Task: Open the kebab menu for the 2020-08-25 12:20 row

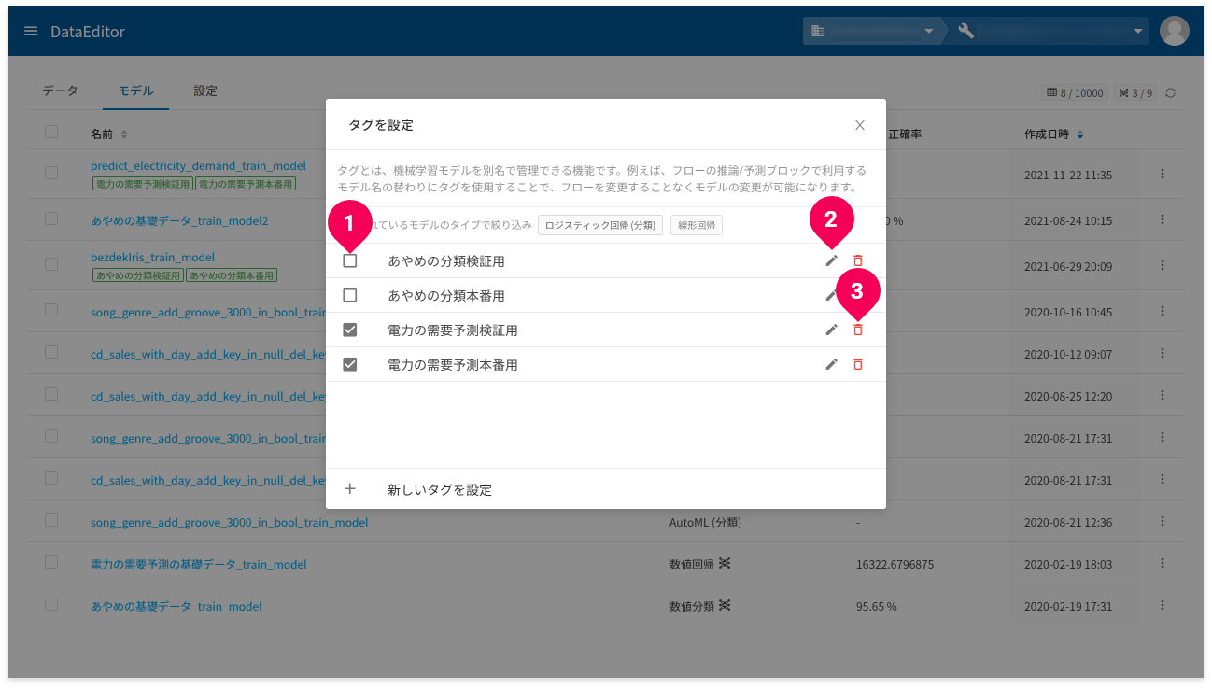Action: 1163,395
